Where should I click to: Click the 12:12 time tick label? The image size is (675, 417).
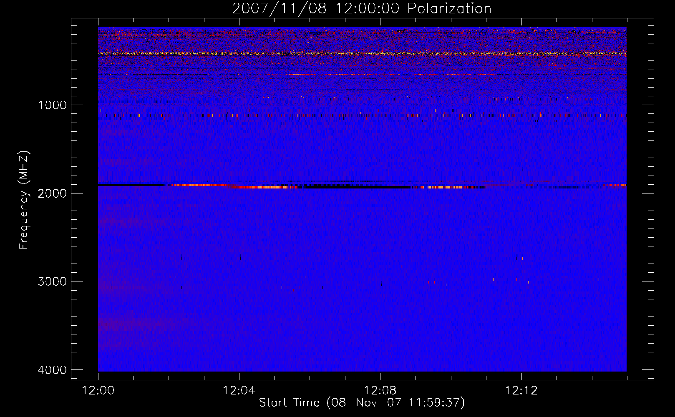pos(521,391)
